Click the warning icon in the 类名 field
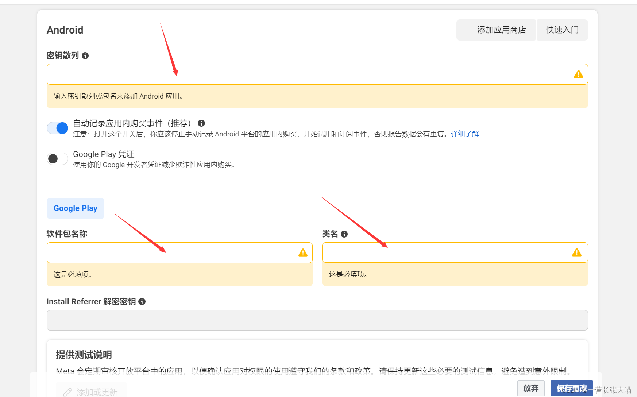Image resolution: width=637 pixels, height=397 pixels. [576, 252]
